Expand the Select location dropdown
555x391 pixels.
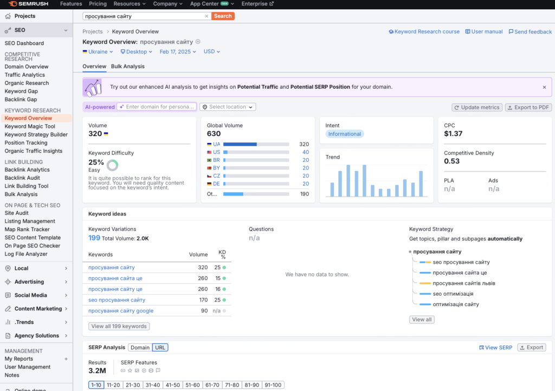(228, 107)
